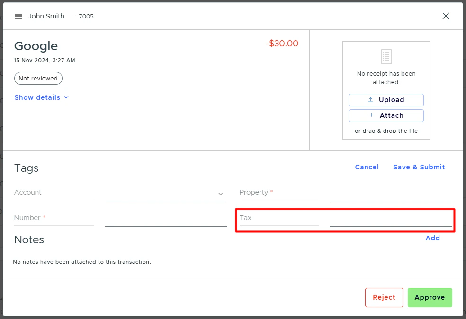Click the credit card icon beside John Smith
466x319 pixels.
click(18, 16)
